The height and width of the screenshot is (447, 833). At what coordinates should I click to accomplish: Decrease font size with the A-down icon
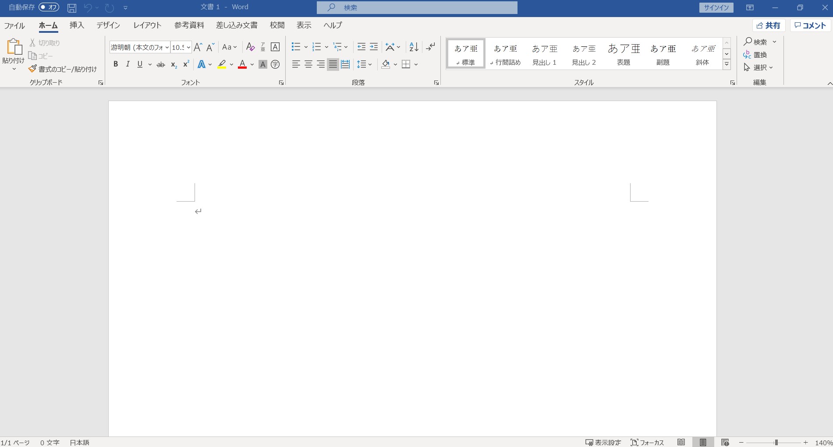click(210, 47)
